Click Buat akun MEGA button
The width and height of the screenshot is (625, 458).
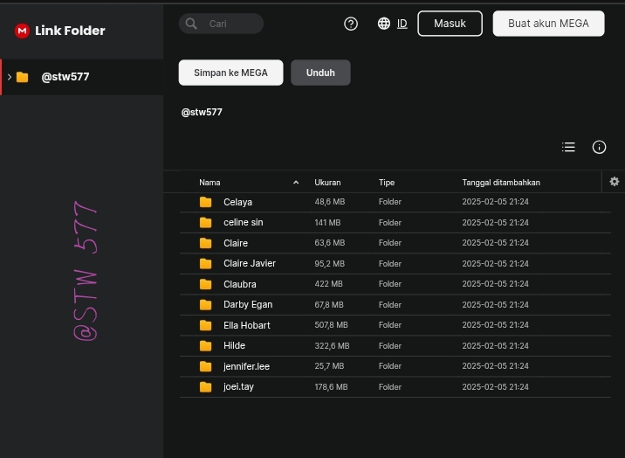[x=548, y=24]
